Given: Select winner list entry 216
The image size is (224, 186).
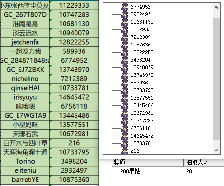Looking at the screenshot, I should (135, 151).
